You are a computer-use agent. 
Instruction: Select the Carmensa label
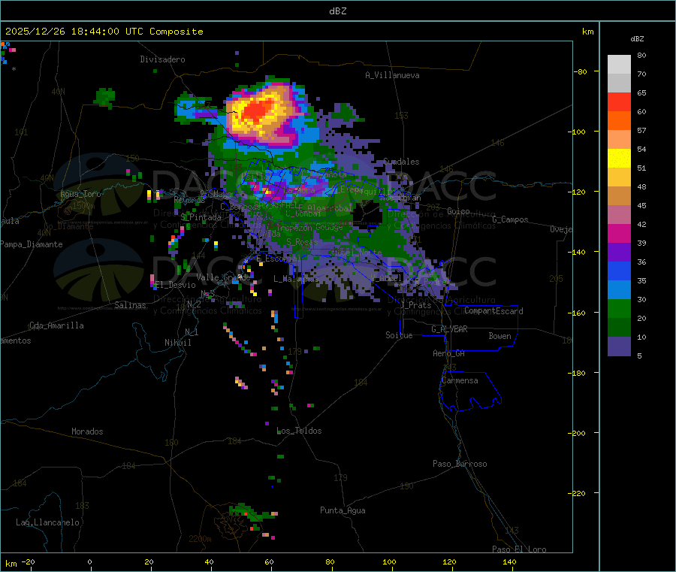(x=460, y=381)
